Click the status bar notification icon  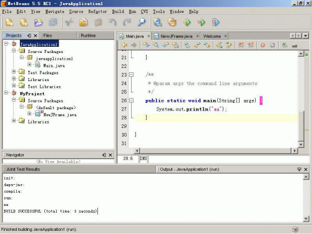tap(295, 230)
